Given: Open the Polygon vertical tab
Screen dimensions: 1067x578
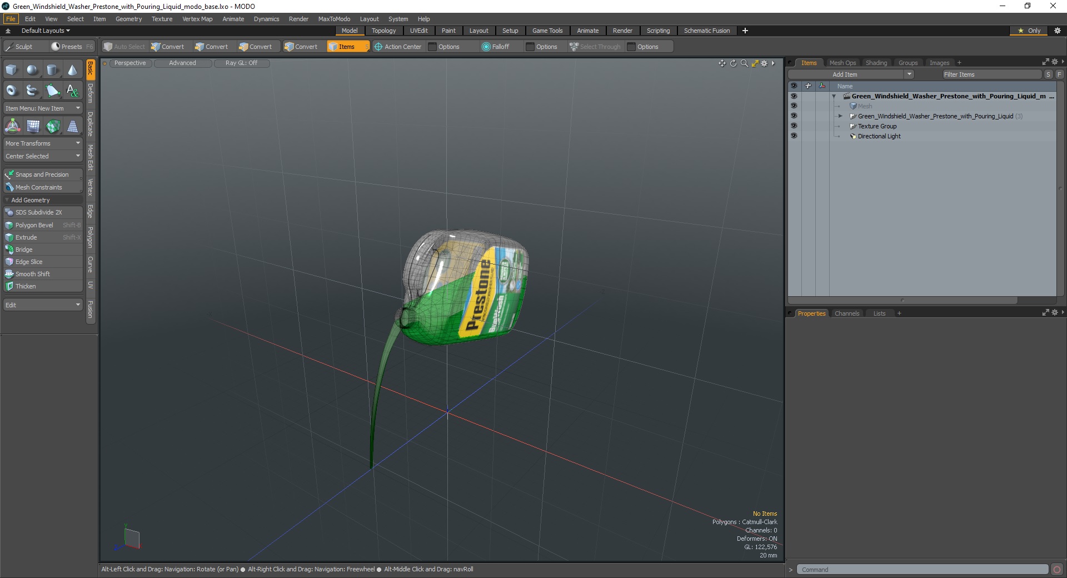Looking at the screenshot, I should (91, 237).
